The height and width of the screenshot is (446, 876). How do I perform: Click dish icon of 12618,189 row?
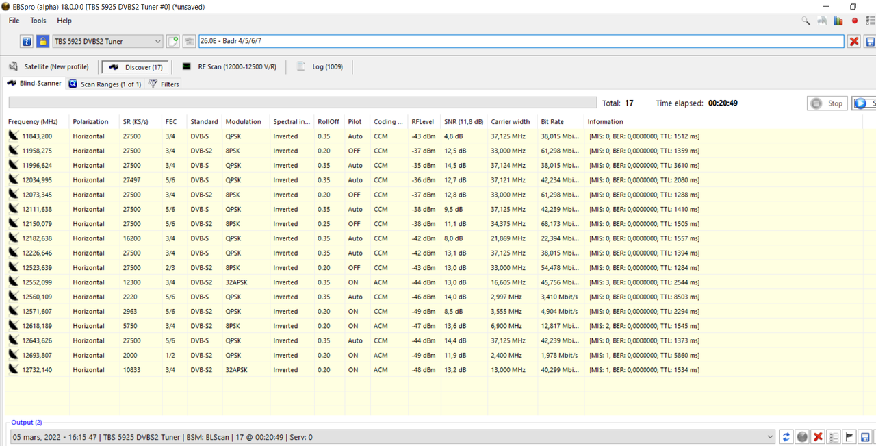(x=14, y=325)
